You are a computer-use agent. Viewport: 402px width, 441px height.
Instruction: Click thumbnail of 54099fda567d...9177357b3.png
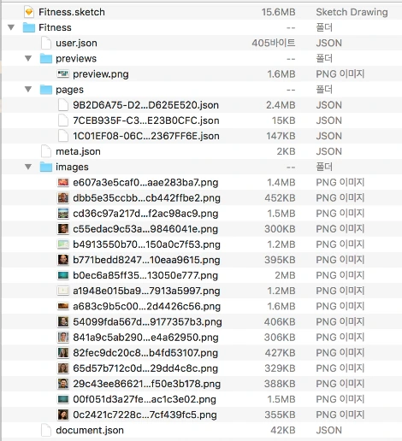click(63, 321)
